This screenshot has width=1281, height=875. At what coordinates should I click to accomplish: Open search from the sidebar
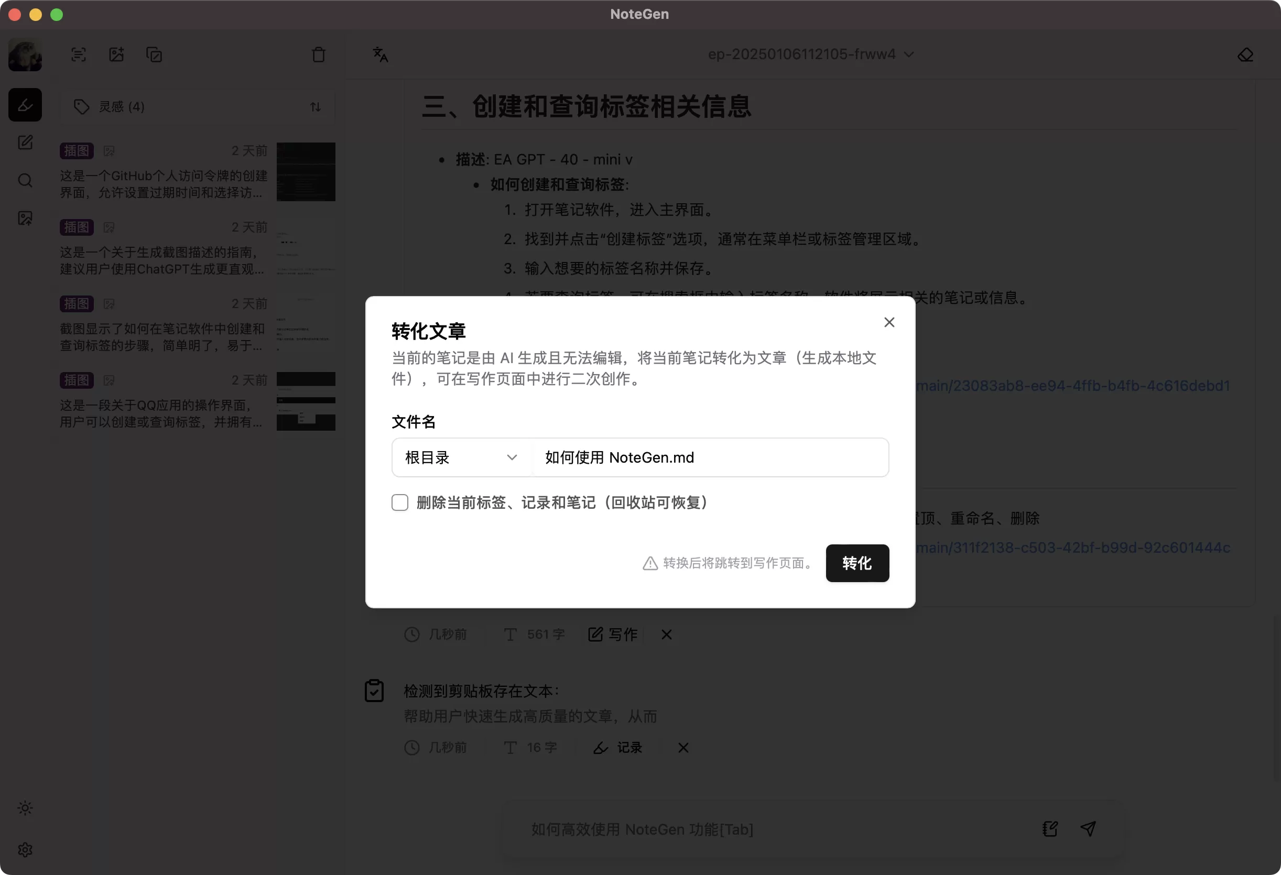pos(25,180)
